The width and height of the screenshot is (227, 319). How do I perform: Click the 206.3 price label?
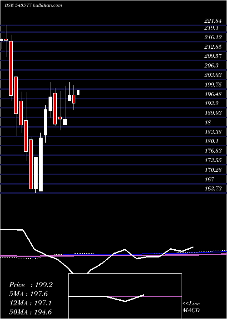click(212, 66)
